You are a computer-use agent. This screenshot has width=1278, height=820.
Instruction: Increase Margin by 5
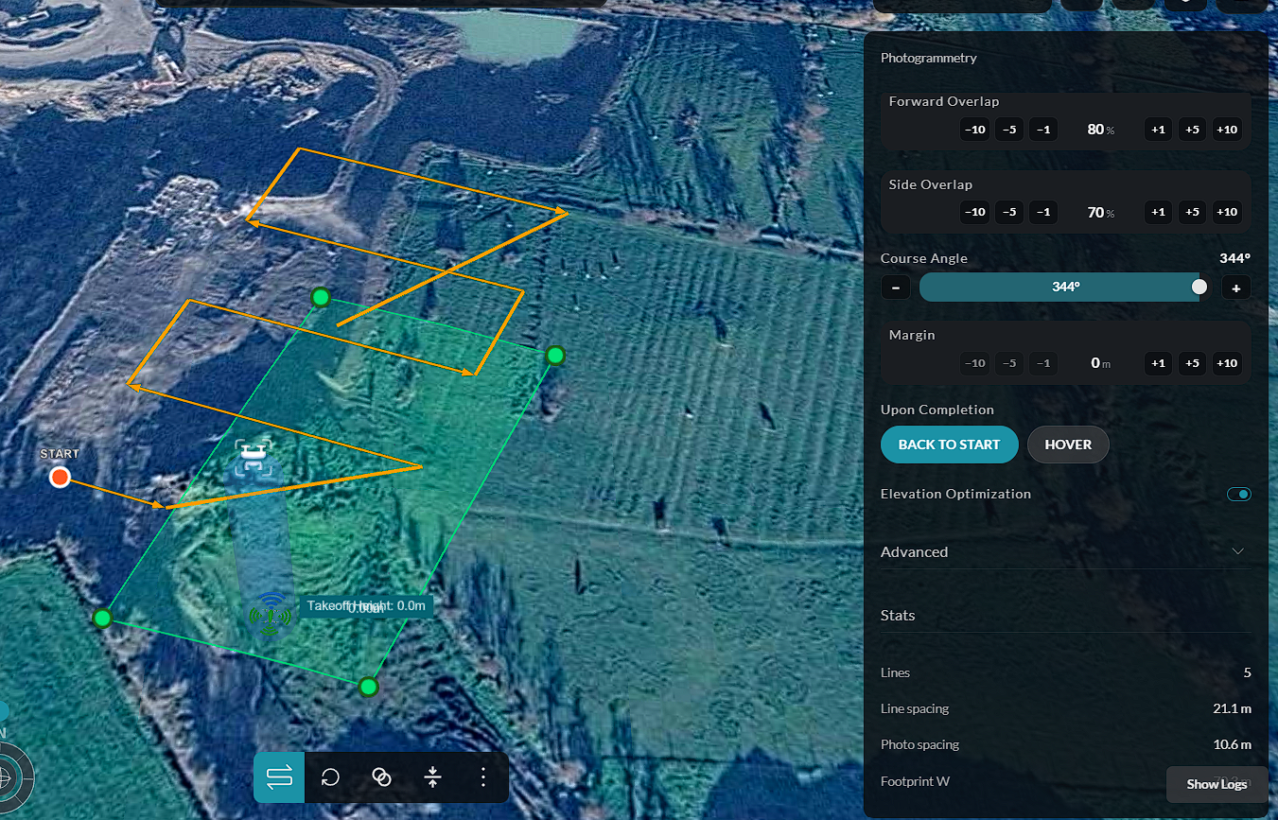[x=1192, y=363]
